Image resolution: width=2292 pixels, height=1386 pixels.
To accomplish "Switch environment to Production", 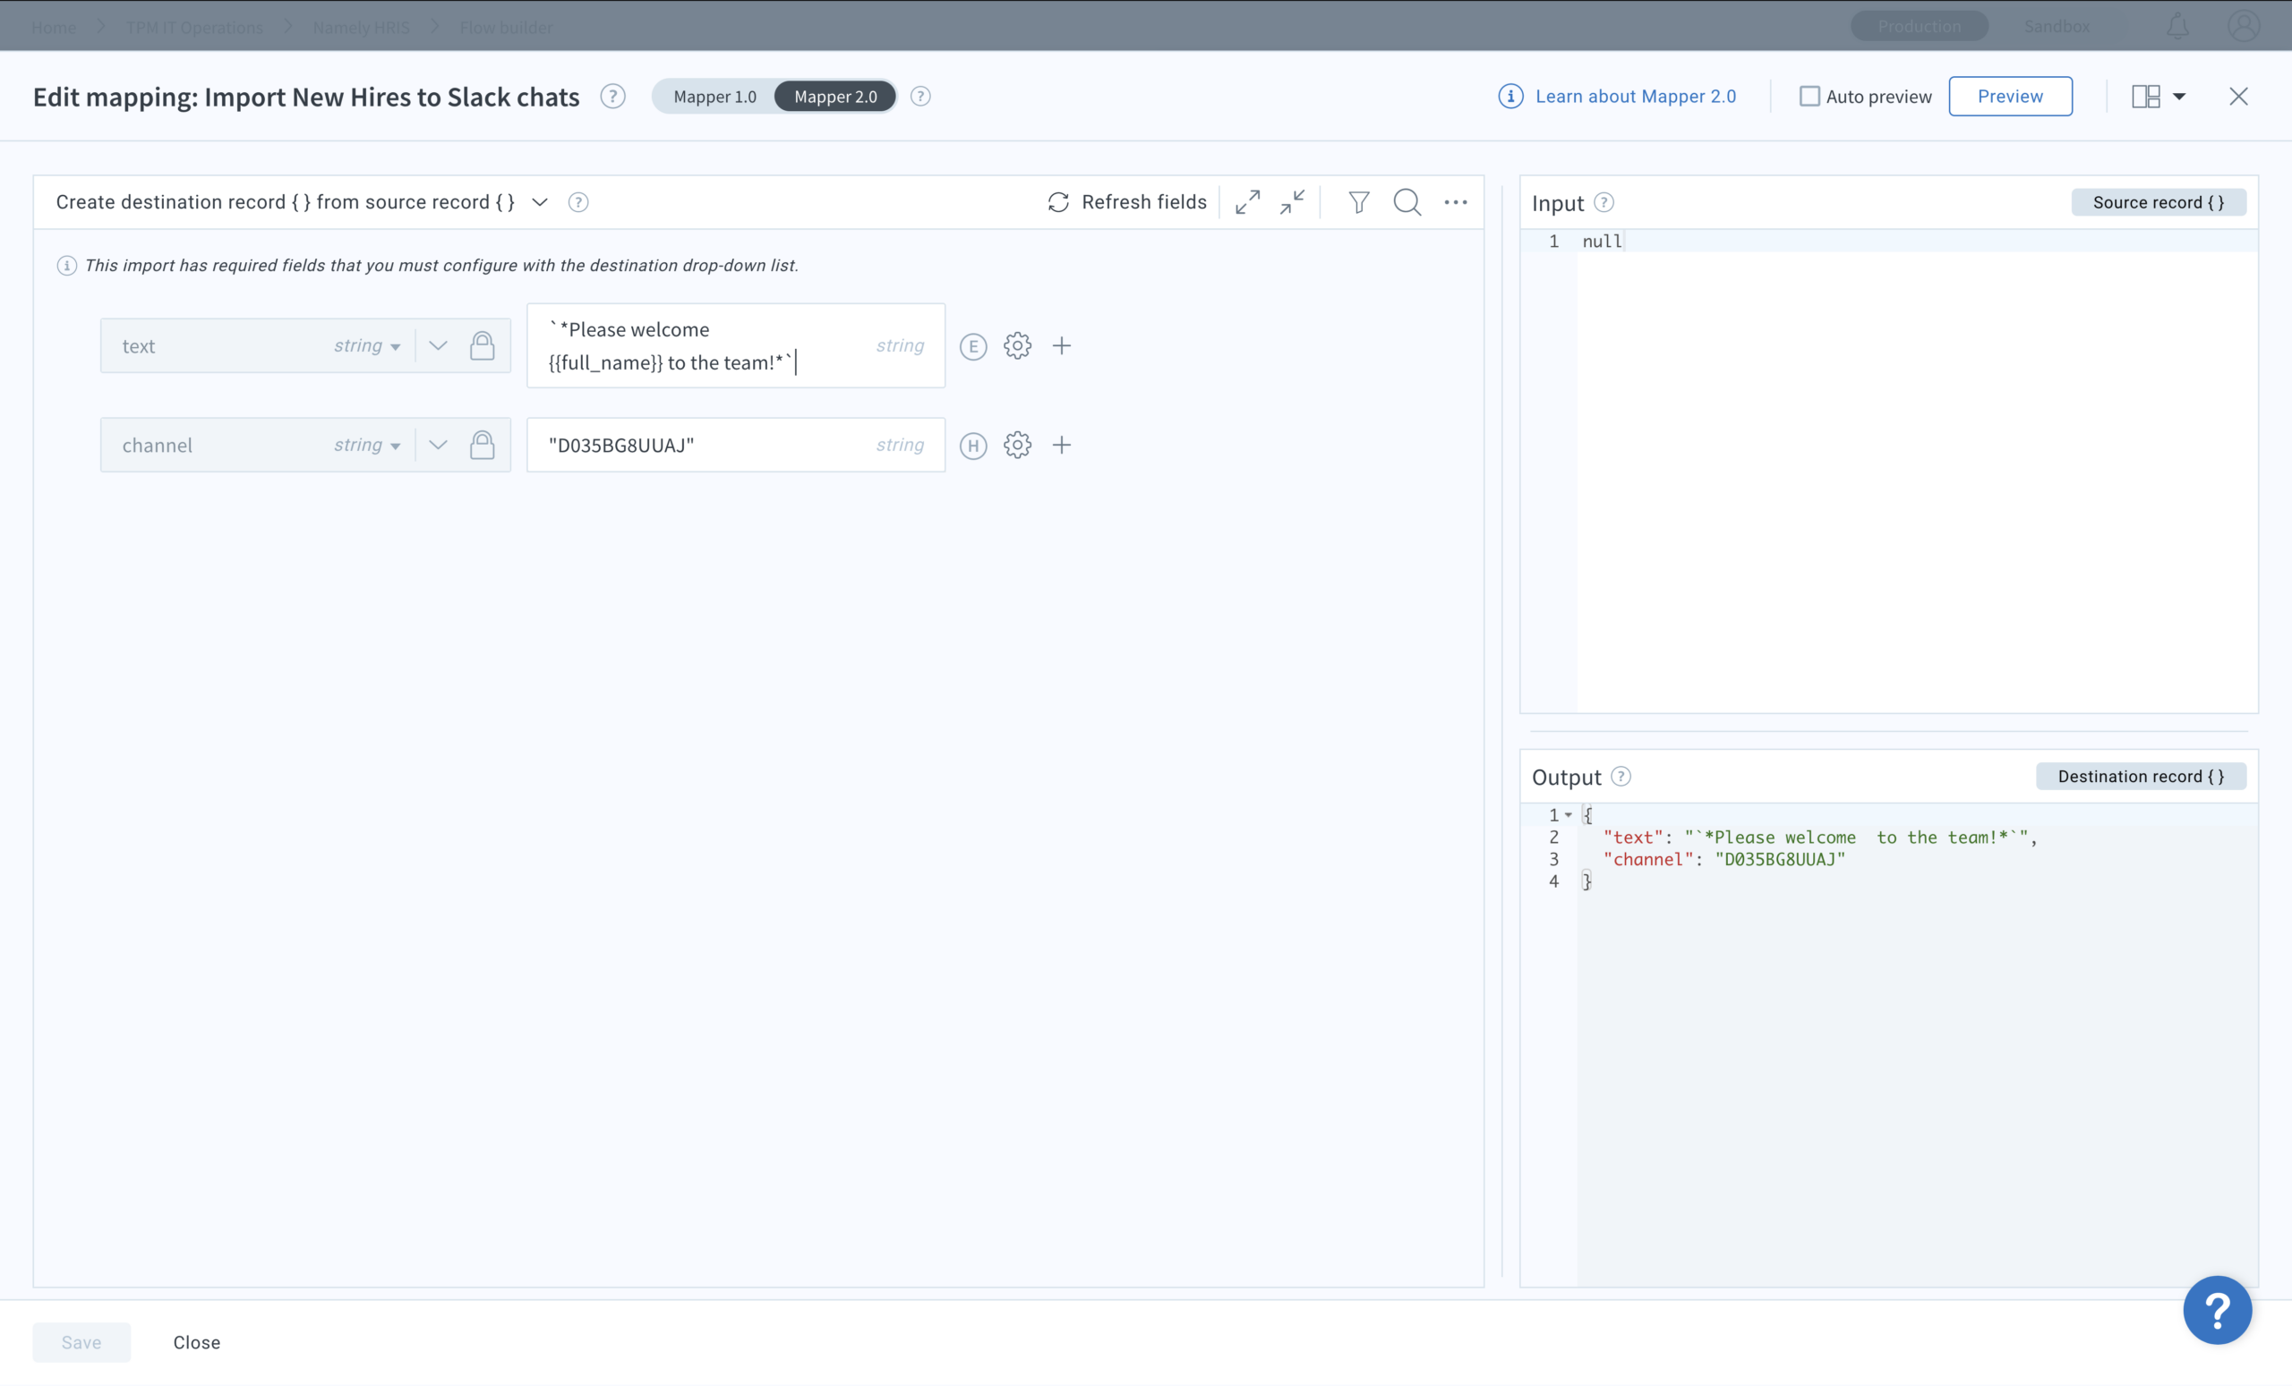I will (x=1919, y=26).
